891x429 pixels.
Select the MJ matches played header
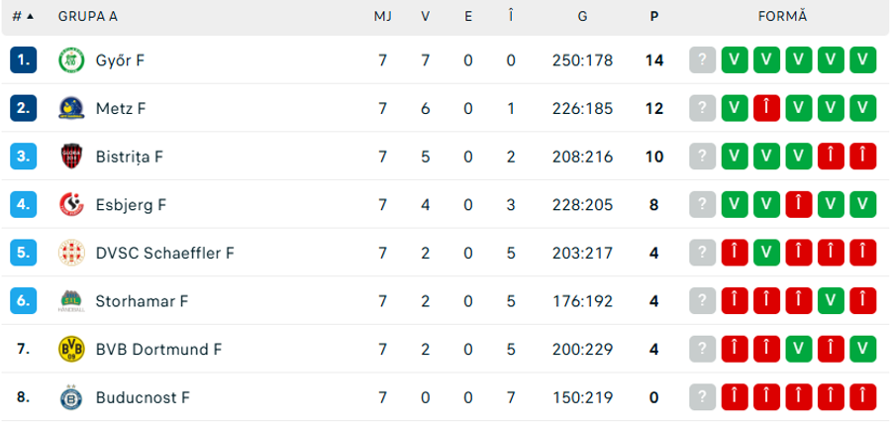tap(382, 17)
